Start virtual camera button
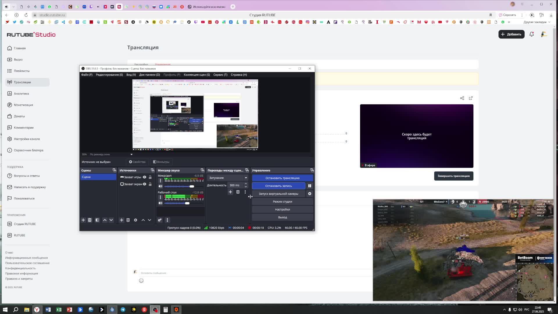Image resolution: width=558 pixels, height=314 pixels. [x=278, y=194]
